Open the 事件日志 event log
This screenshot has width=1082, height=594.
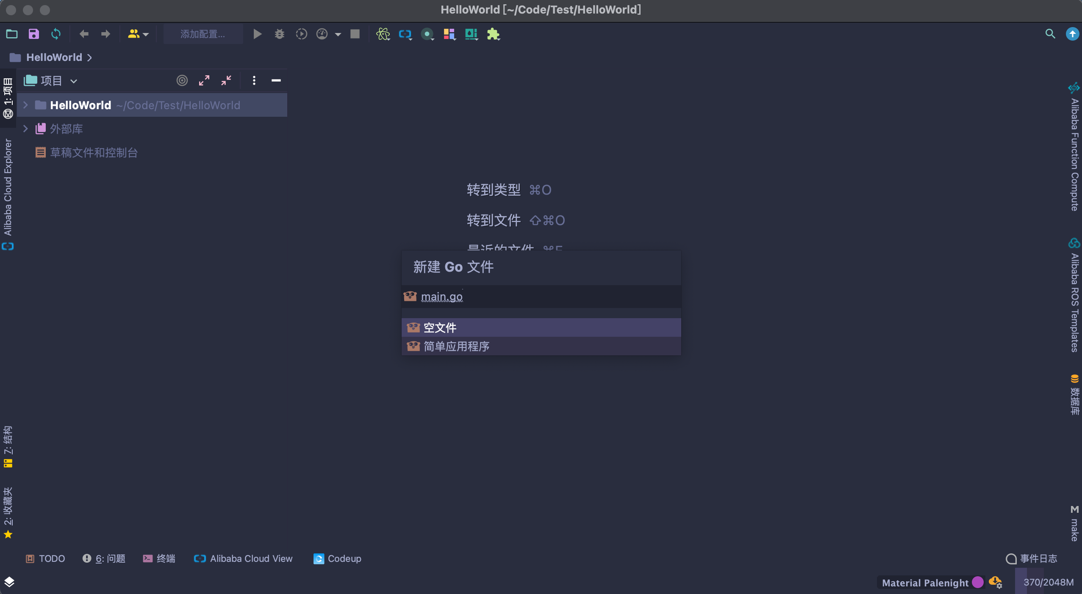(1032, 558)
